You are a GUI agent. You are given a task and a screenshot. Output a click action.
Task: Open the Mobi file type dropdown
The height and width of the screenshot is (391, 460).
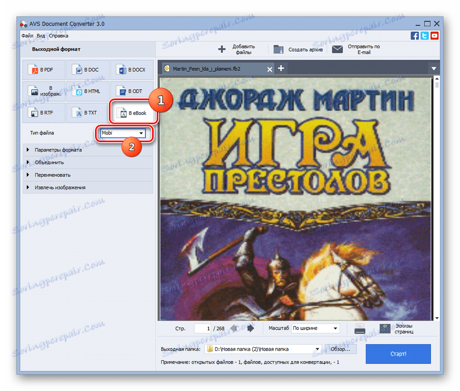pos(122,133)
